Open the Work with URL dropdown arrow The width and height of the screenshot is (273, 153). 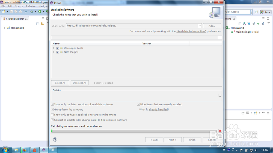coord(200,26)
